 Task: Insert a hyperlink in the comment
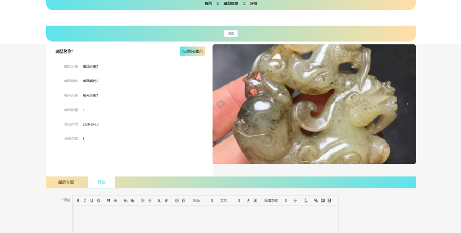(x=316, y=201)
